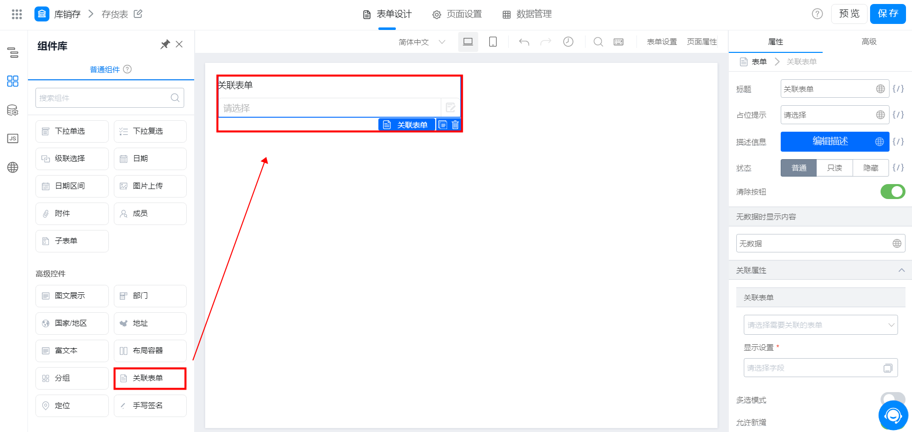Open the 请选择 field on canvas

[329, 107]
